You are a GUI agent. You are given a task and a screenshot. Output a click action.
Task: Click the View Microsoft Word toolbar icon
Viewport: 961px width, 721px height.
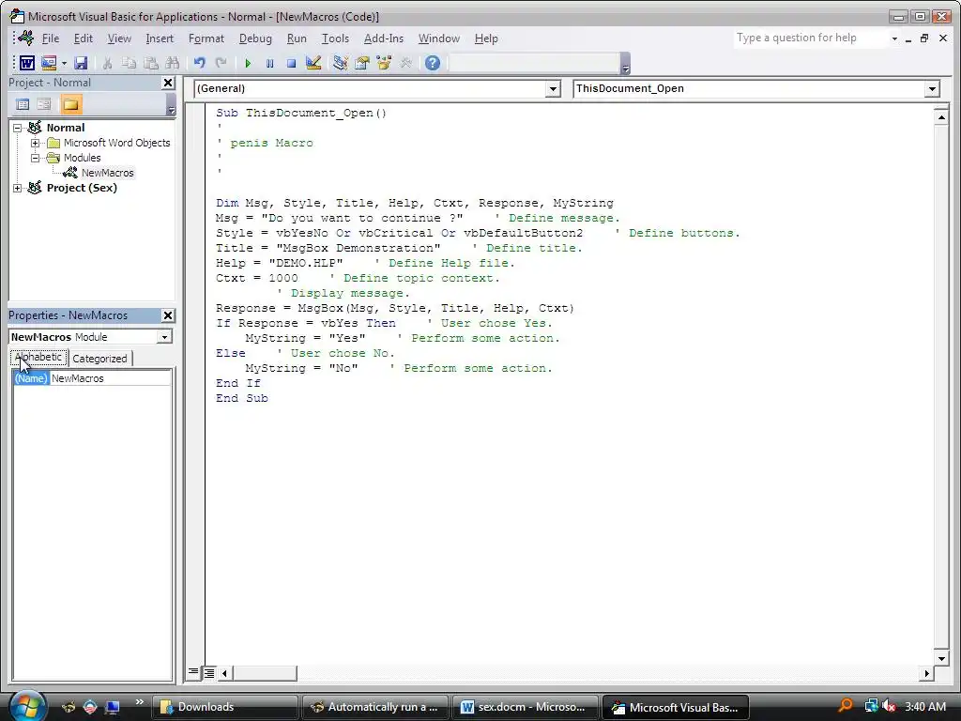click(x=26, y=63)
